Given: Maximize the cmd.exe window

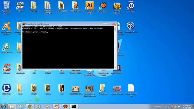Looking at the screenshot, I should point(109,24).
